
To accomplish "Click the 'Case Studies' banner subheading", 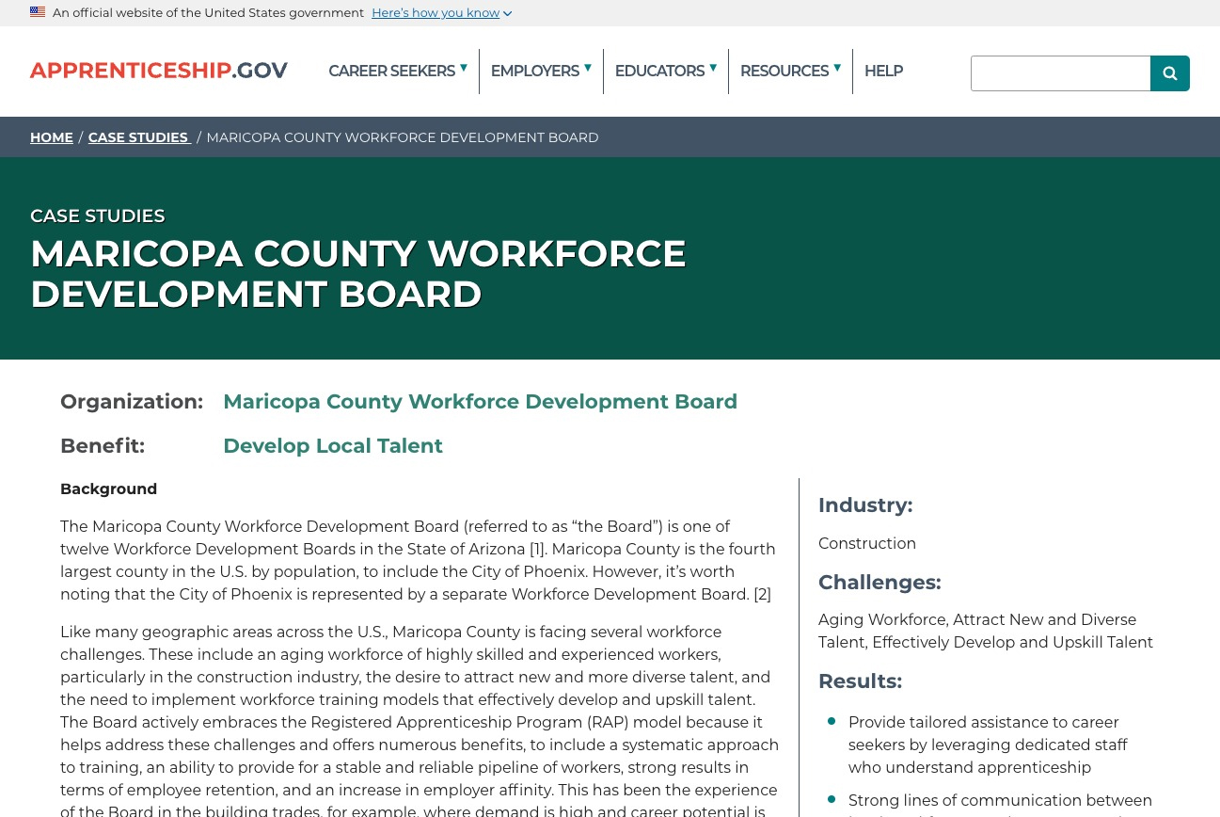I will tap(98, 216).
